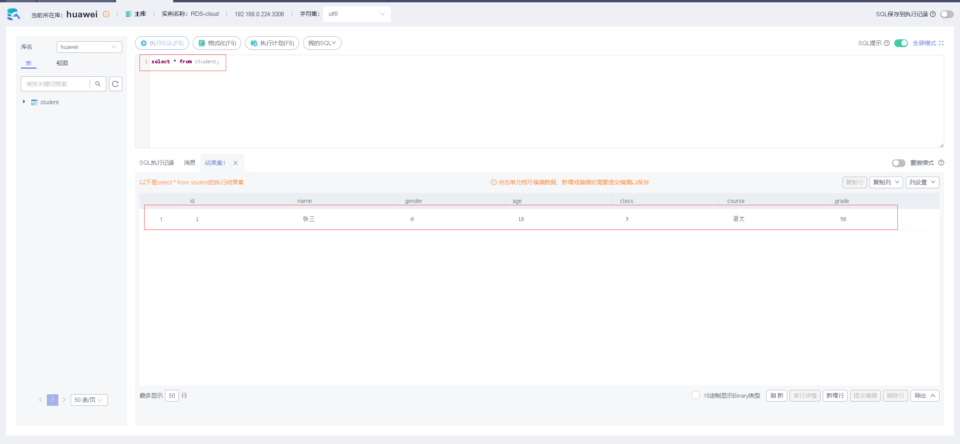Image resolution: width=960 pixels, height=444 pixels.
Task: Open the SQL执行记录 tab
Action: pos(157,163)
